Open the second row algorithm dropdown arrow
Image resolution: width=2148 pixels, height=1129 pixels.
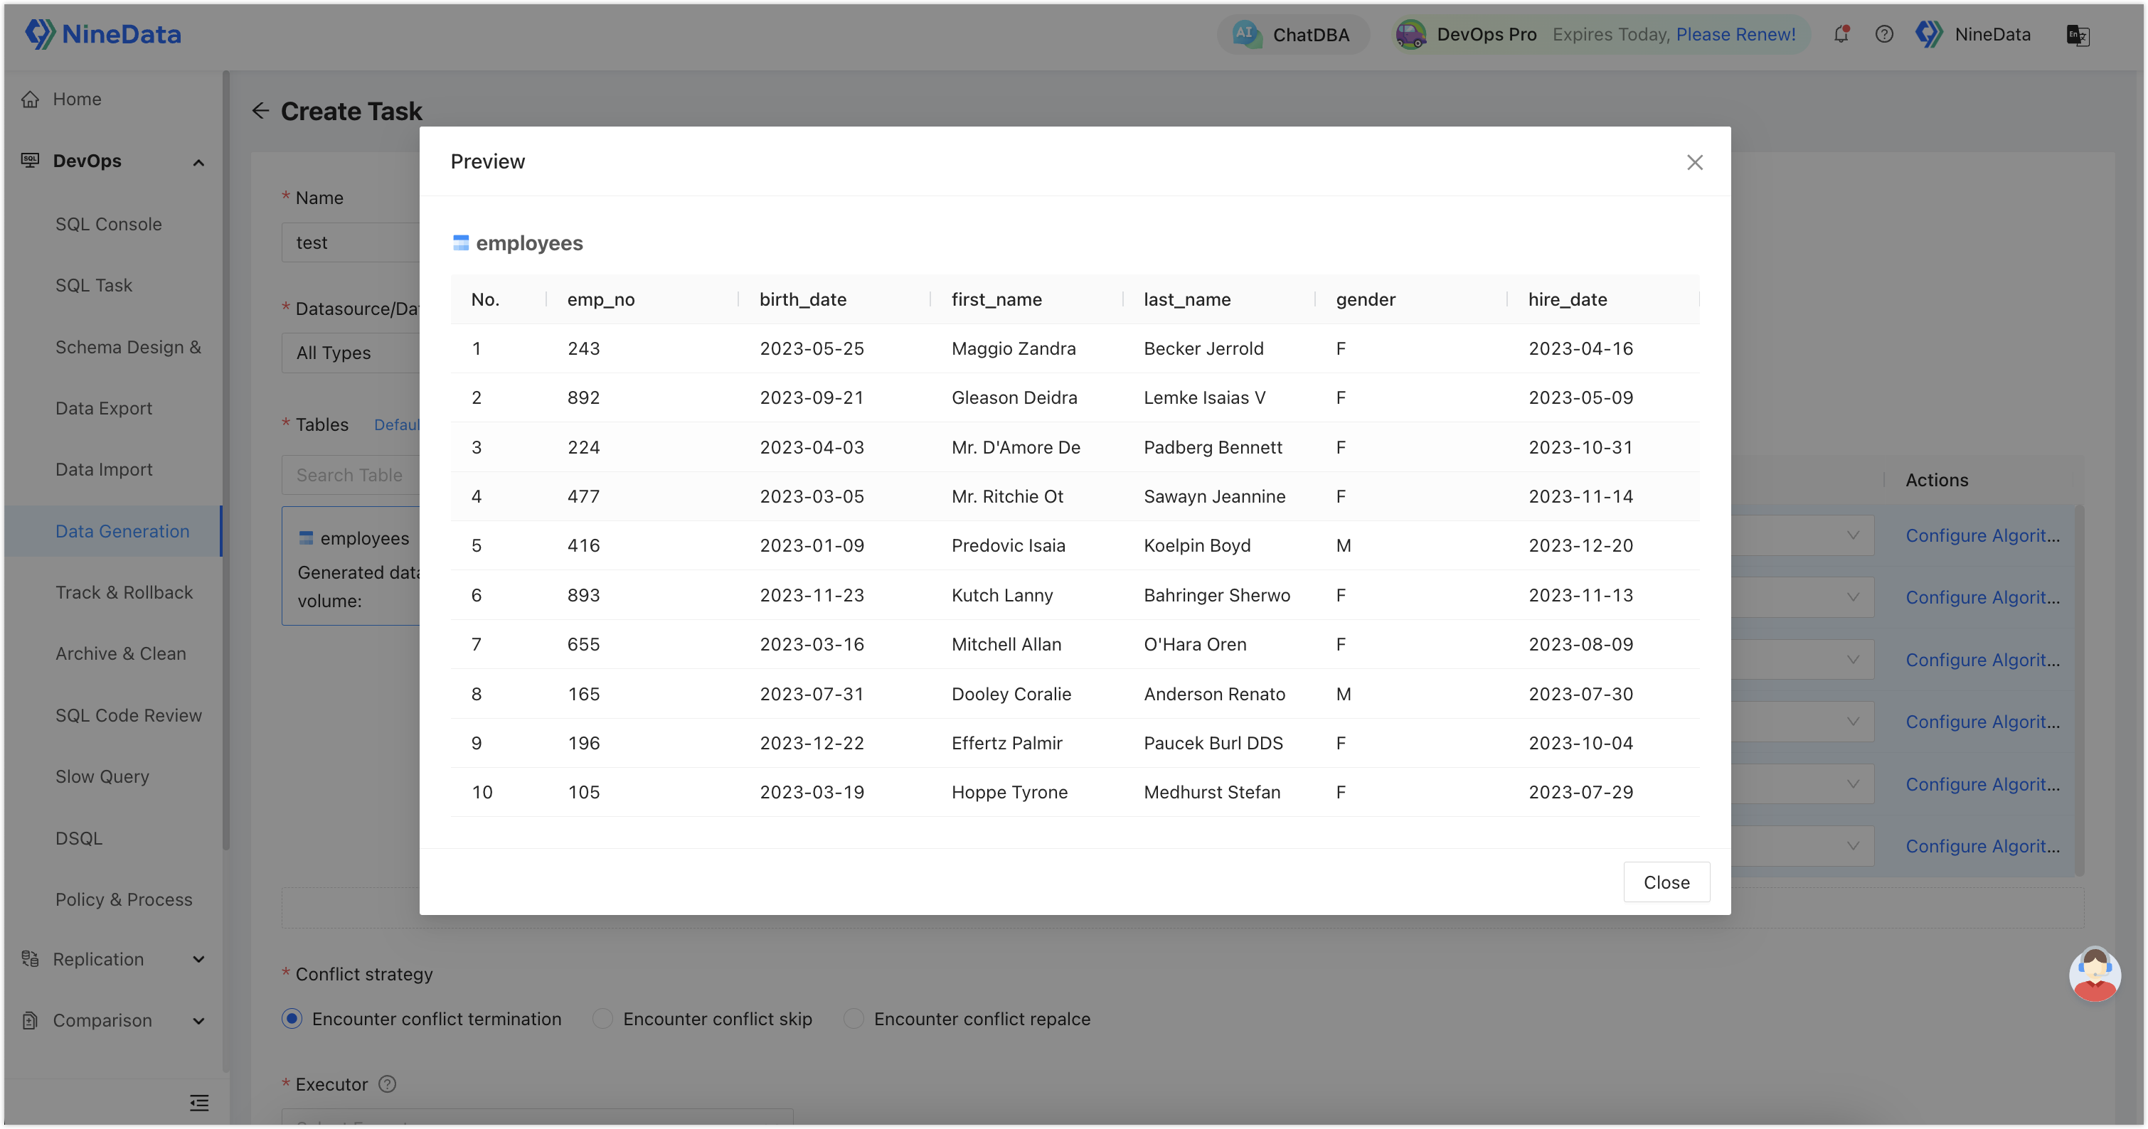(1852, 597)
